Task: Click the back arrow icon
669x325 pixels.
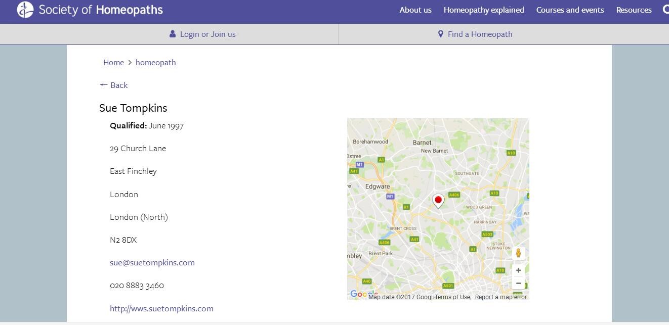Action: (104, 85)
